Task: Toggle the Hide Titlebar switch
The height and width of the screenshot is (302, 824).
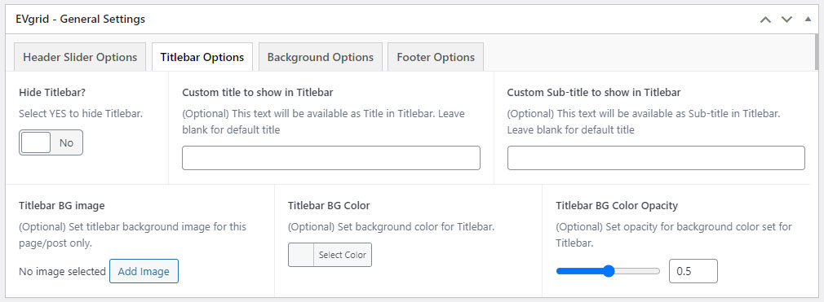Action: tap(51, 142)
